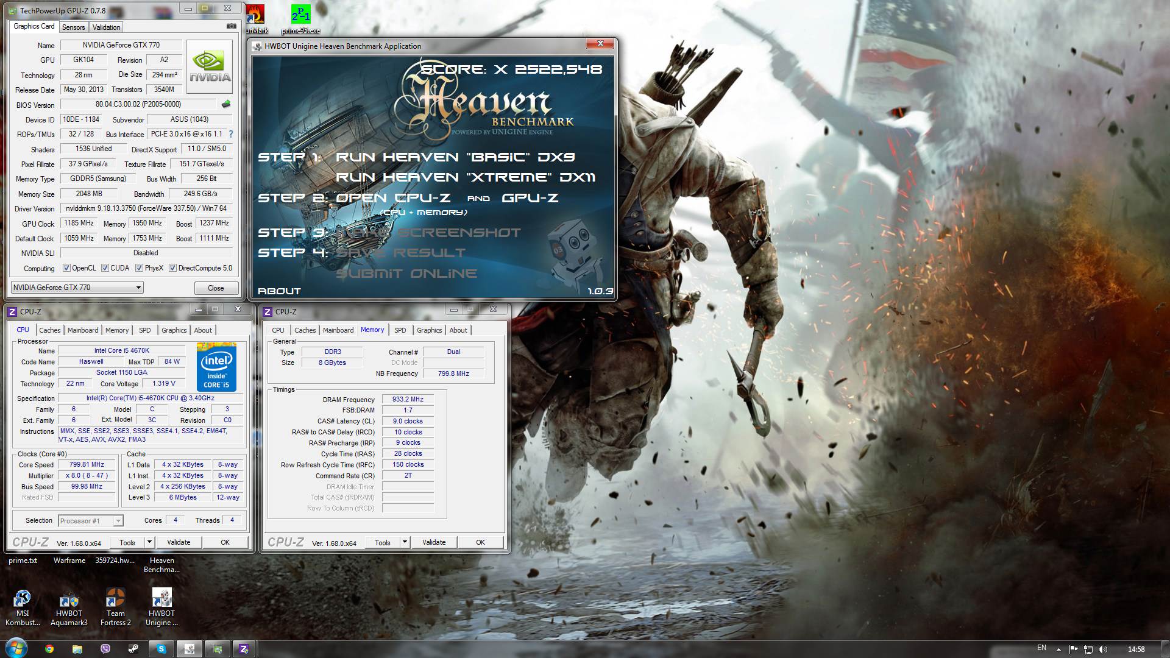Screen dimensions: 1170x658
Task: Click the volume speaker tray icon
Action: tap(1103, 649)
